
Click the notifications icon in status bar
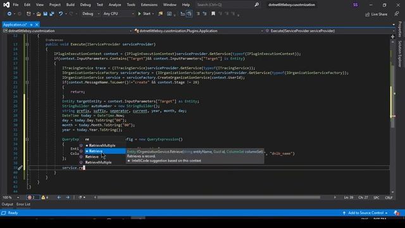tap(397, 213)
